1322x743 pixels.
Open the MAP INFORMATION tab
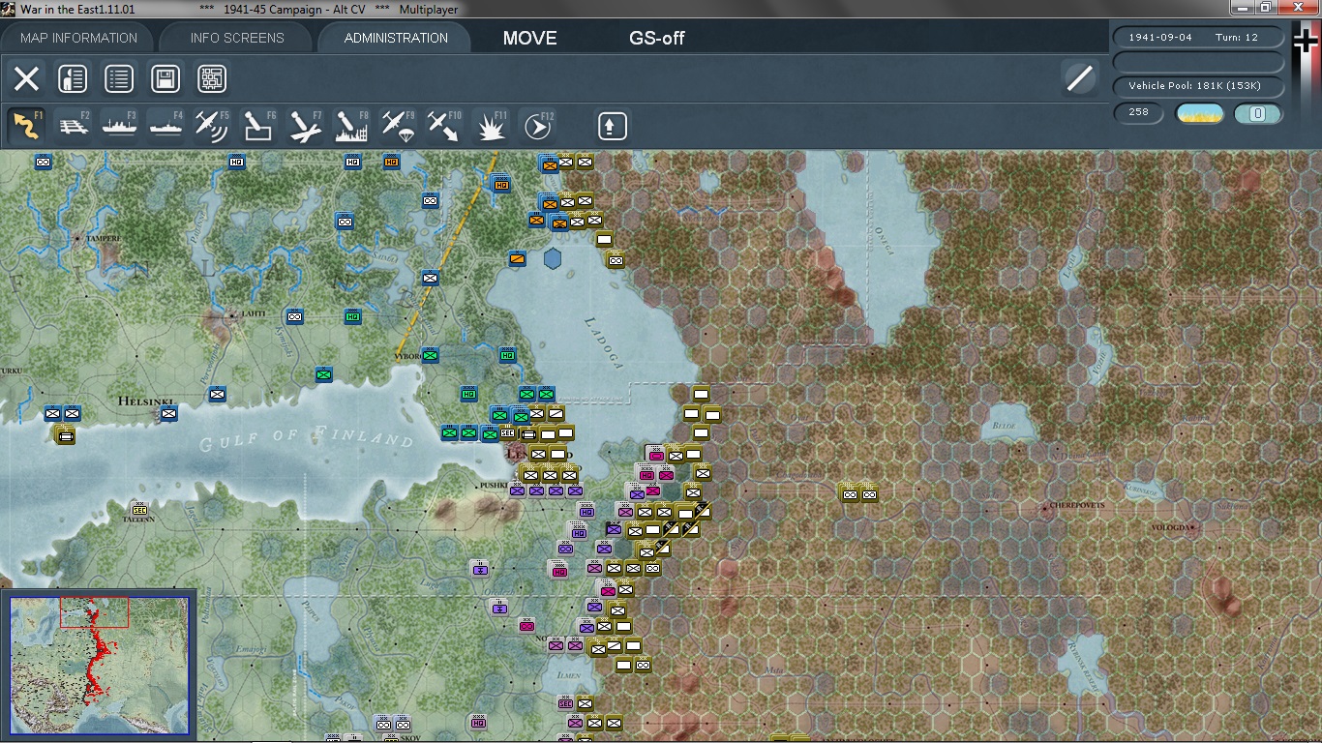(79, 38)
